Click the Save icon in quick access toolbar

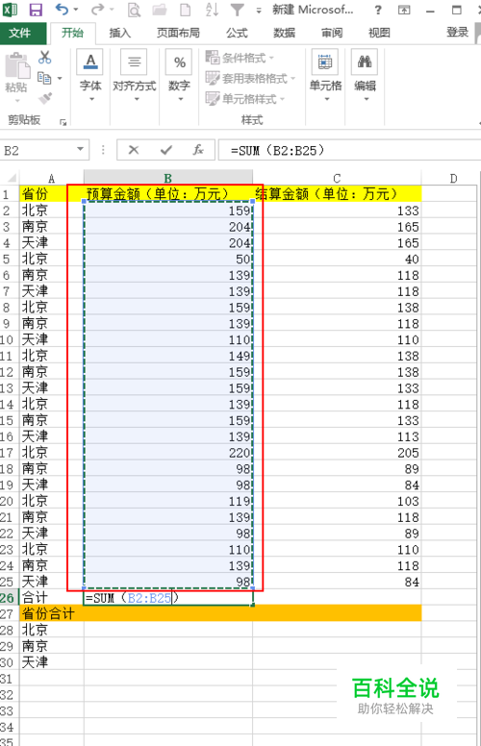(x=36, y=10)
